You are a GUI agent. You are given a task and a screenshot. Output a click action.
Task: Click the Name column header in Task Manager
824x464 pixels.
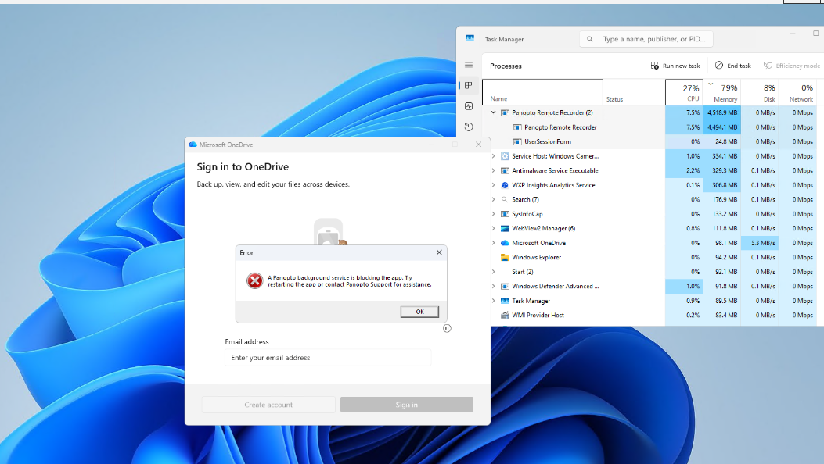(542, 92)
